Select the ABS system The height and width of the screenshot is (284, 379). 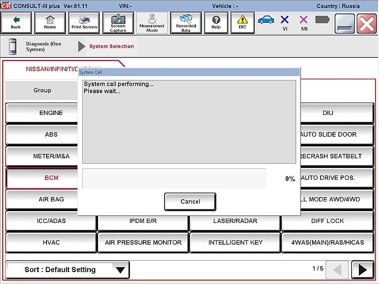coord(42,134)
